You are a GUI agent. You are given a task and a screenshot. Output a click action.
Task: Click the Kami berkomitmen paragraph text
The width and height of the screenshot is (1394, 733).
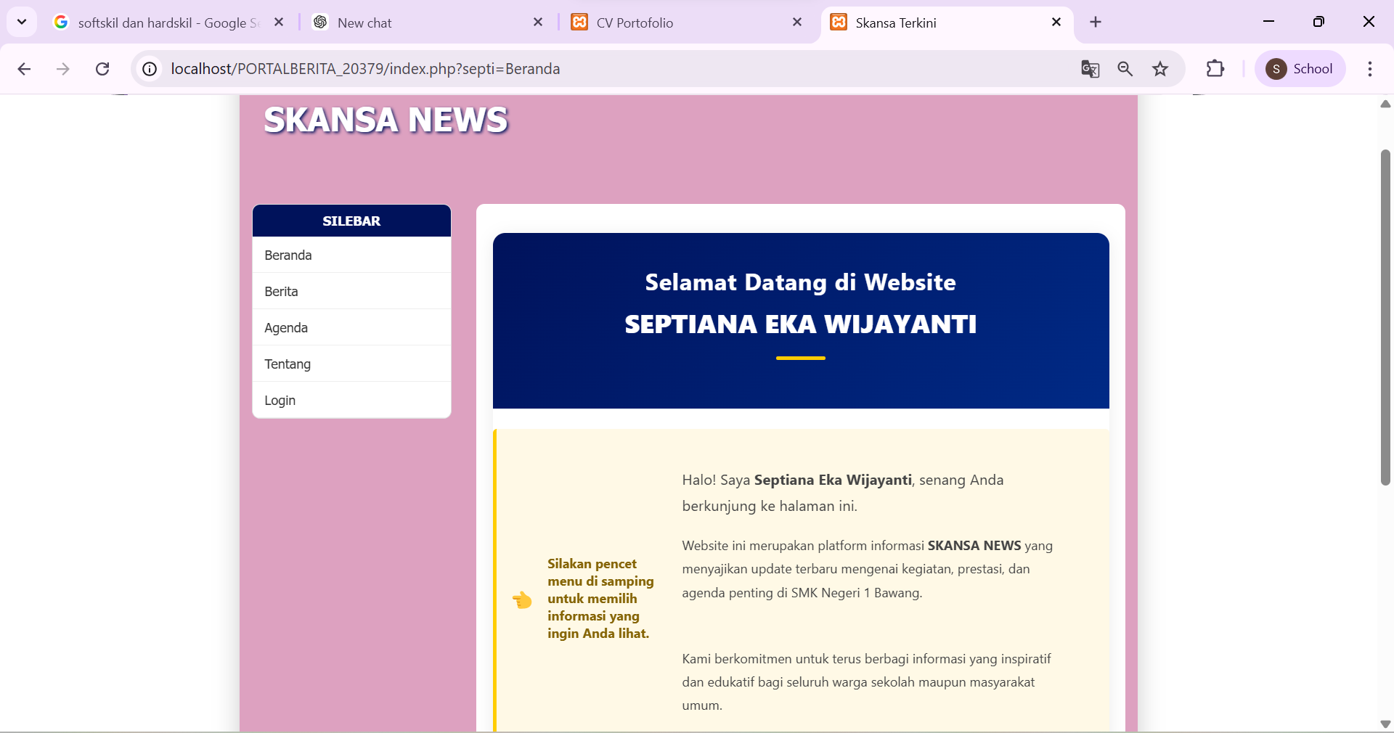click(x=866, y=682)
